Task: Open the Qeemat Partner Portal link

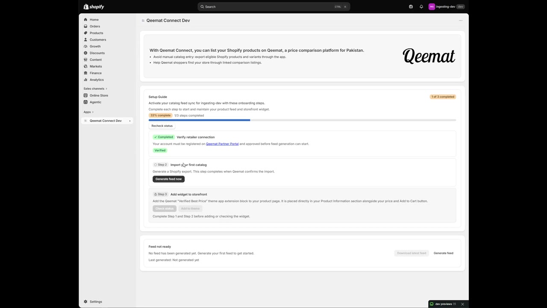Action: point(222,144)
